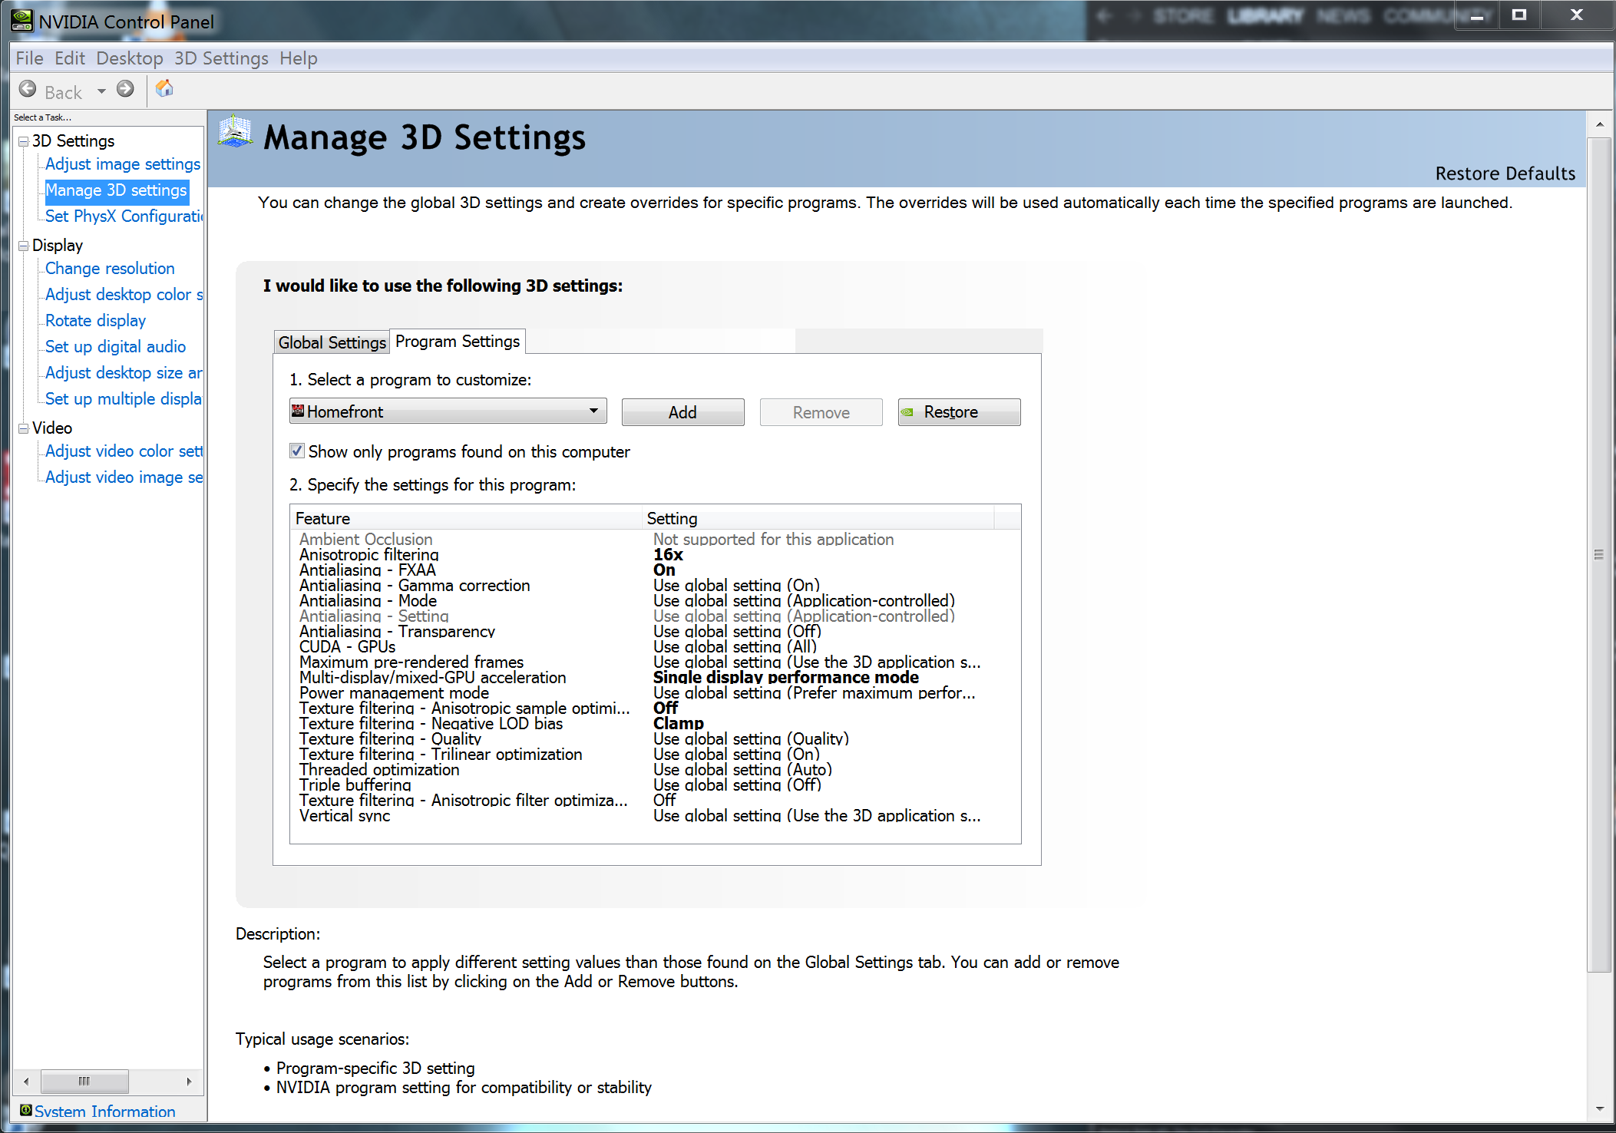Click the Feature column header
The width and height of the screenshot is (1616, 1133).
coord(466,518)
